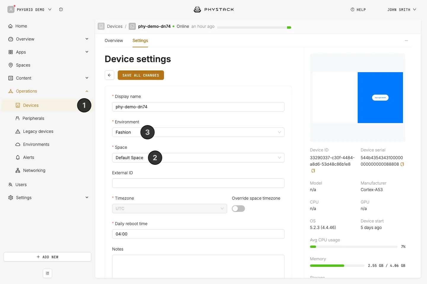Click the back arrow button

click(109, 75)
